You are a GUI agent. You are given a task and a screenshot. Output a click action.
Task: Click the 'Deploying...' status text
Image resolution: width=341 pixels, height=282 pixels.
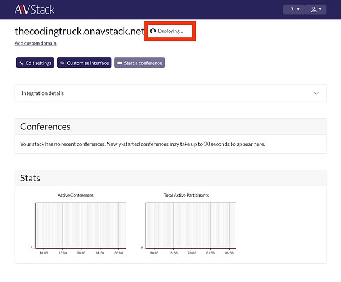(x=170, y=31)
